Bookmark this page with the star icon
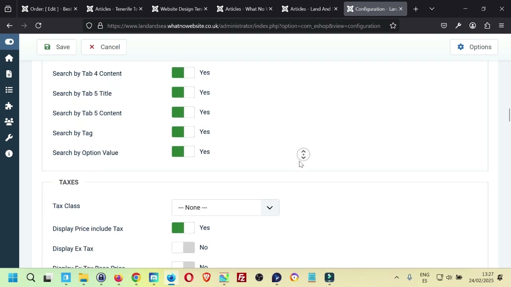511x287 pixels. pos(393,26)
